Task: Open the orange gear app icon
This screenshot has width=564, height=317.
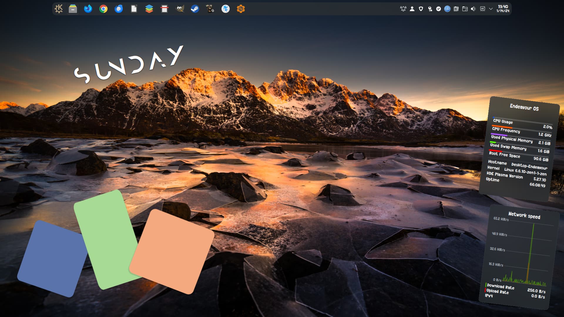Action: click(241, 9)
